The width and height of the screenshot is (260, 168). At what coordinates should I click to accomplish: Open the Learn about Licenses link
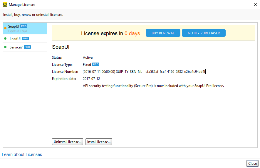(x=22, y=154)
